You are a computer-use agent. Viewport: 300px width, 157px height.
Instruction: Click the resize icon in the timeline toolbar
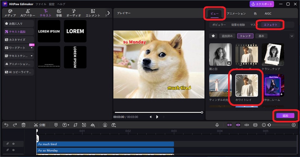pos(84,125)
